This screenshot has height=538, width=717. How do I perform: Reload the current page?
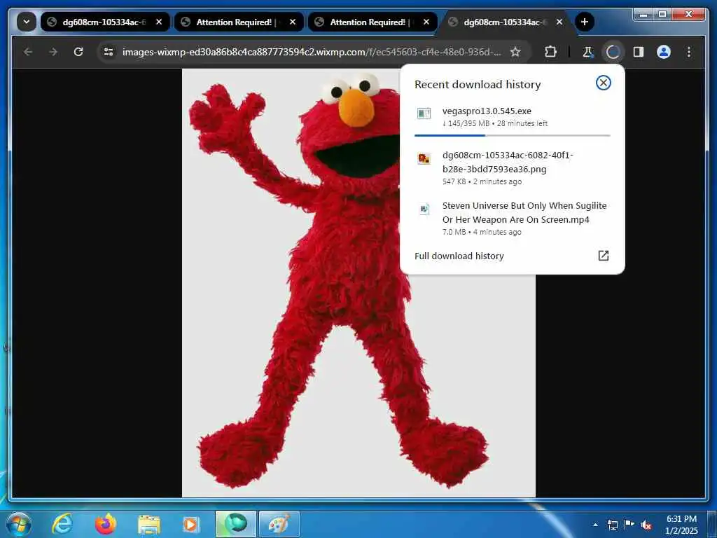pyautogui.click(x=78, y=52)
